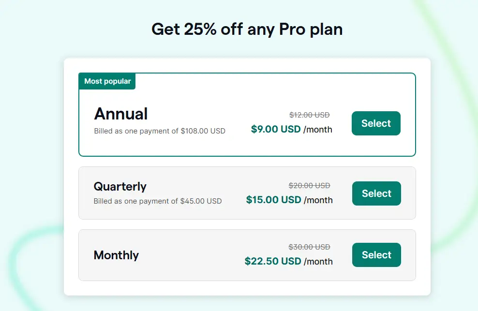Image resolution: width=478 pixels, height=311 pixels.
Task: Click the crossed-out $20.00 USD price
Action: (x=309, y=185)
